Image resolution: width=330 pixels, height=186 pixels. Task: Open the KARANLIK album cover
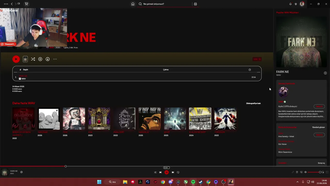(x=150, y=119)
